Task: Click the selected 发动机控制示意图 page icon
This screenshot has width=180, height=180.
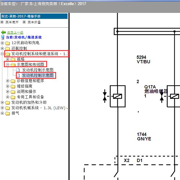Action: 18,75
